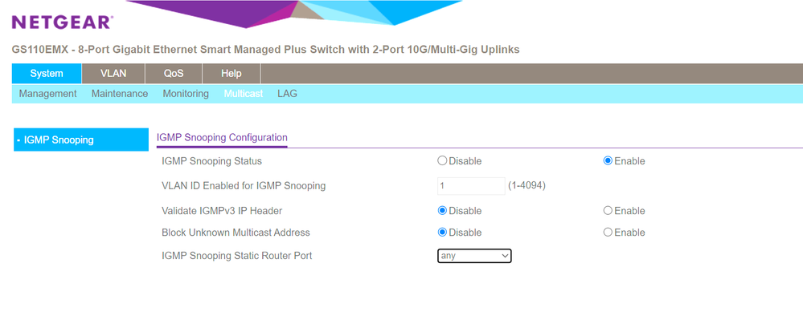Disable Validate IGMPv3 IP Header
The width and height of the screenshot is (803, 328).
click(442, 211)
